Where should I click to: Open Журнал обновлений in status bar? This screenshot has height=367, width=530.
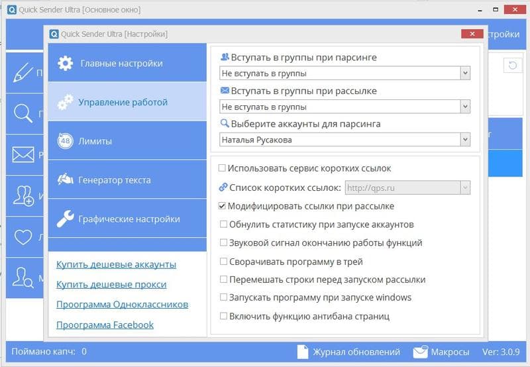pos(356,352)
